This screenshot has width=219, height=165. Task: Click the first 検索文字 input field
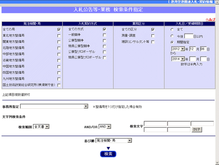click(x=155, y=123)
